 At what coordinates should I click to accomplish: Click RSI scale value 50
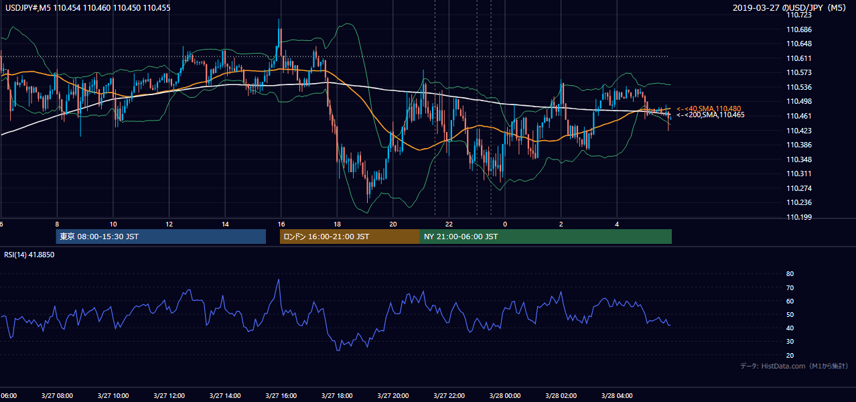[790, 314]
